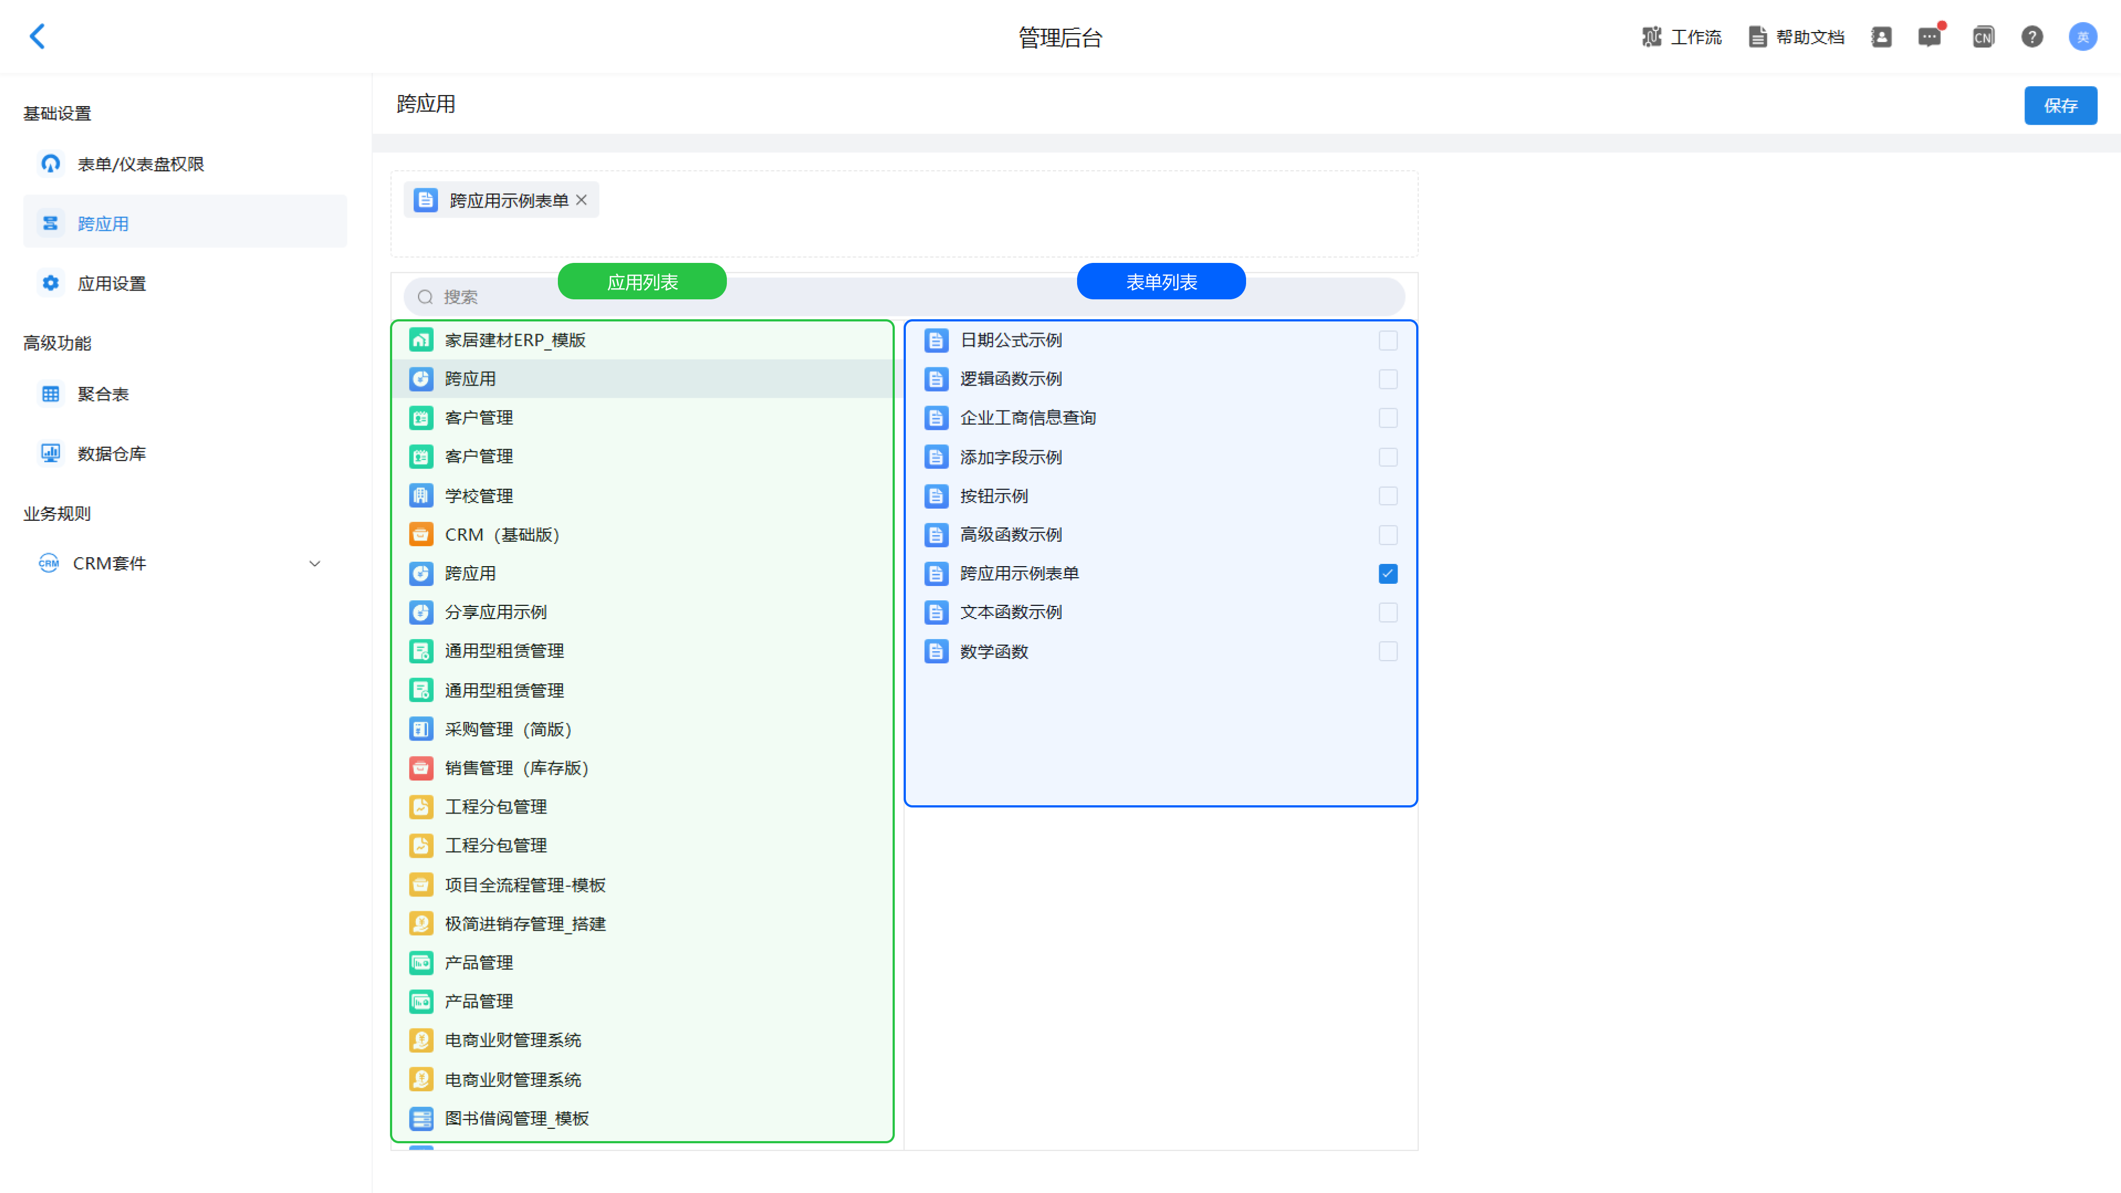Click the 保存 button

click(x=2060, y=105)
